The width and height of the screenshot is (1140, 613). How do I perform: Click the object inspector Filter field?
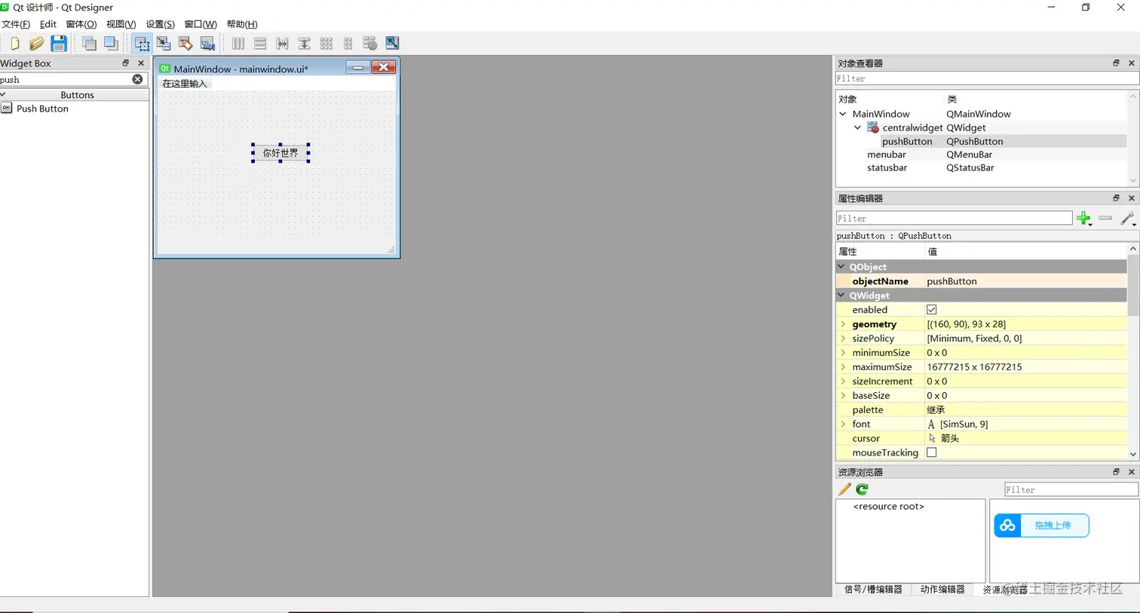tap(986, 78)
